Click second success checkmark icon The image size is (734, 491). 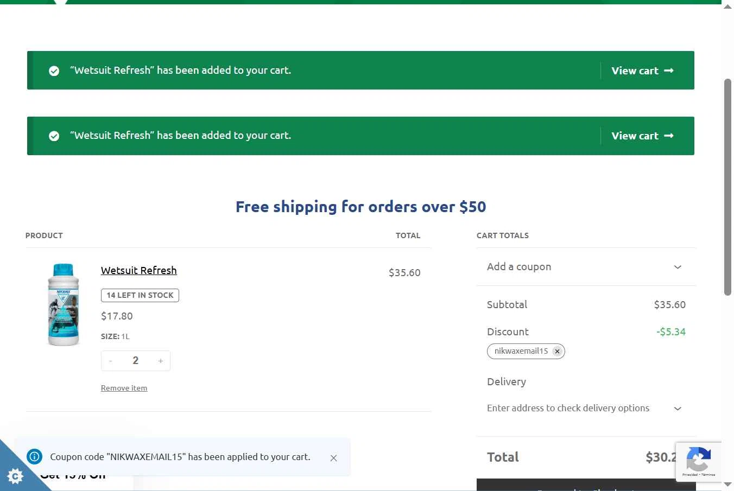[x=54, y=136]
